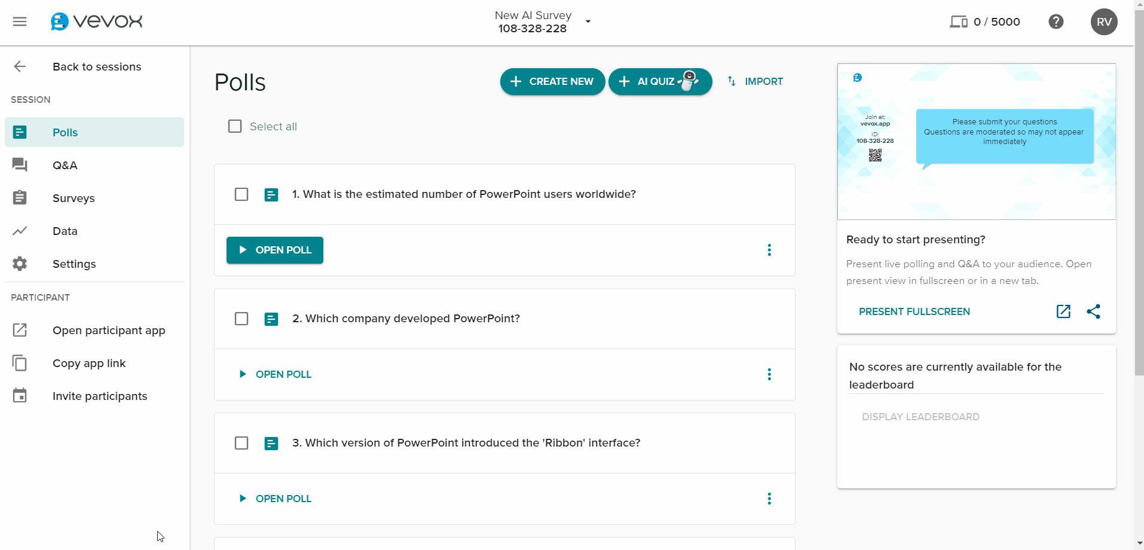The height and width of the screenshot is (550, 1144).
Task: Expand the New AI Survey session dropdown
Action: pos(588,22)
